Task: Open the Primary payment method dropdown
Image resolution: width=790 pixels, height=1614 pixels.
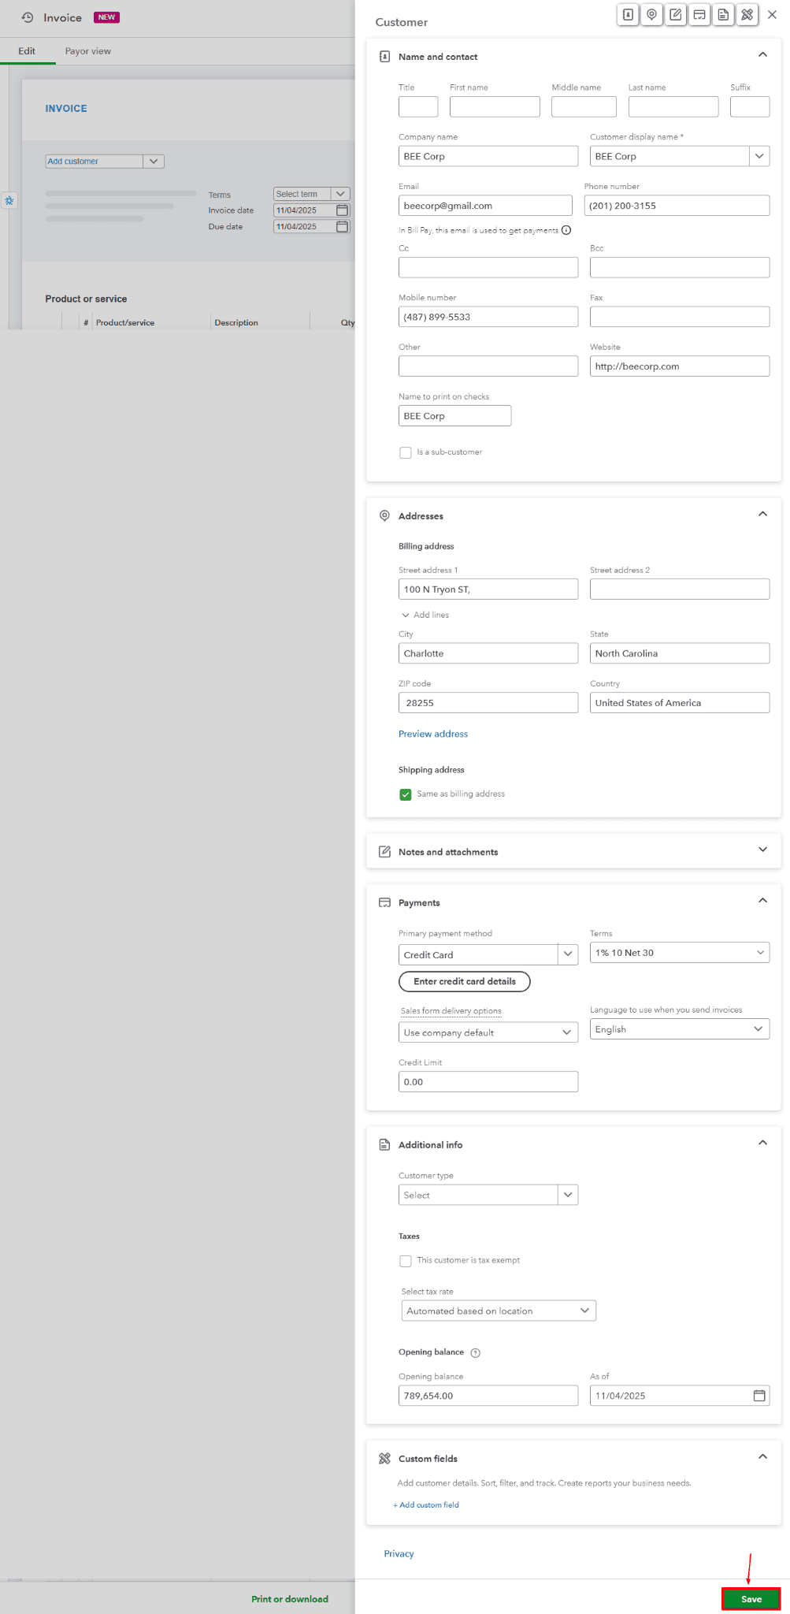Action: 568,954
